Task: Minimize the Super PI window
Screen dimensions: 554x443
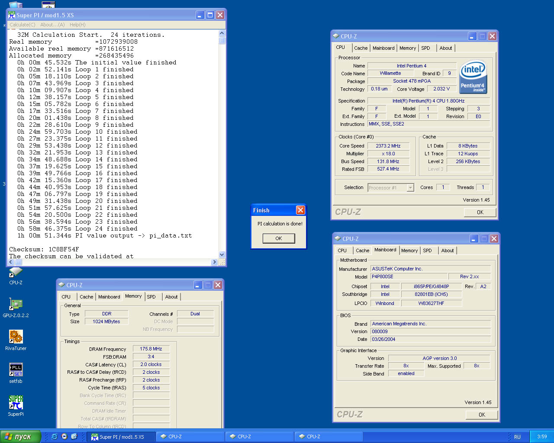Action: coord(200,15)
